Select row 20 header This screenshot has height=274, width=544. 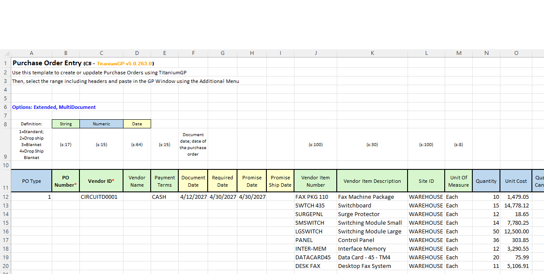[x=5, y=266]
